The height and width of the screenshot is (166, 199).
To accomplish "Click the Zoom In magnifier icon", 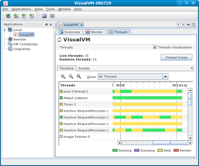I will [63, 76].
